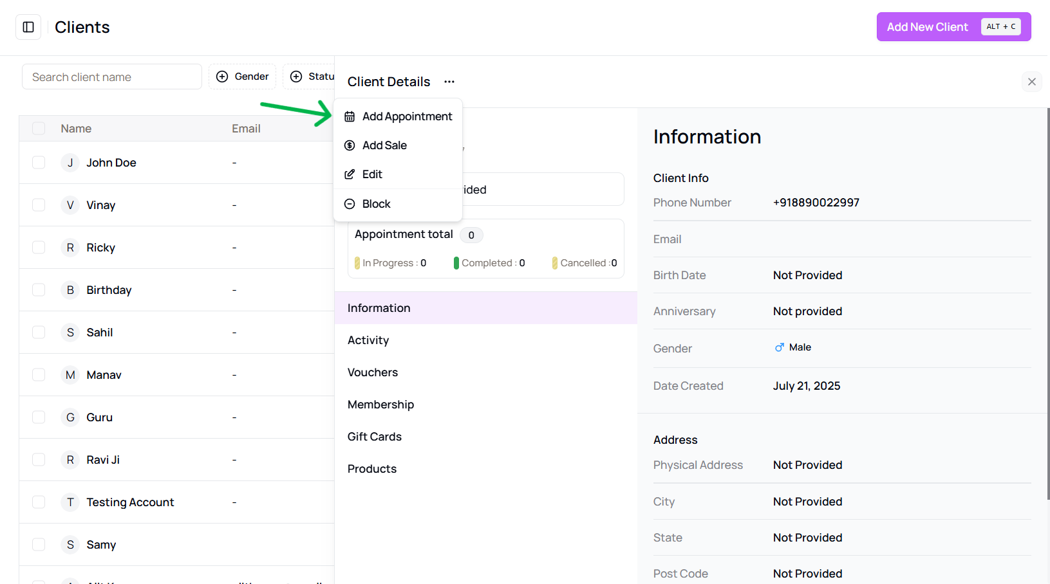Click John Doe's J avatar

pyautogui.click(x=70, y=163)
